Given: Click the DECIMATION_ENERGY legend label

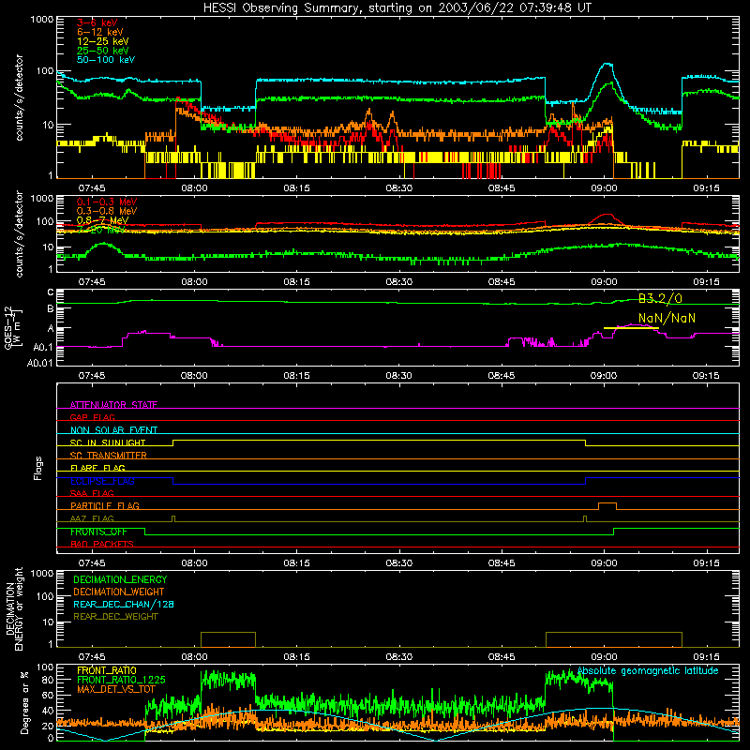Looking at the screenshot, I should point(120,579).
